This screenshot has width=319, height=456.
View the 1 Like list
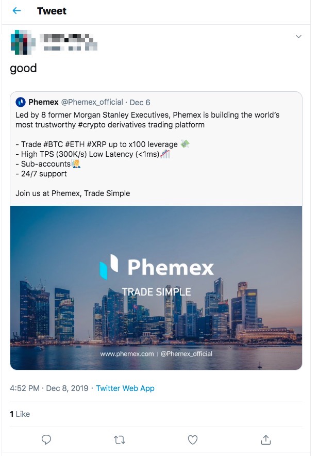point(20,414)
